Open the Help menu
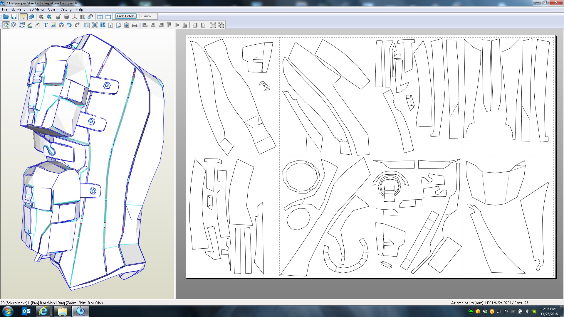 pos(79,9)
